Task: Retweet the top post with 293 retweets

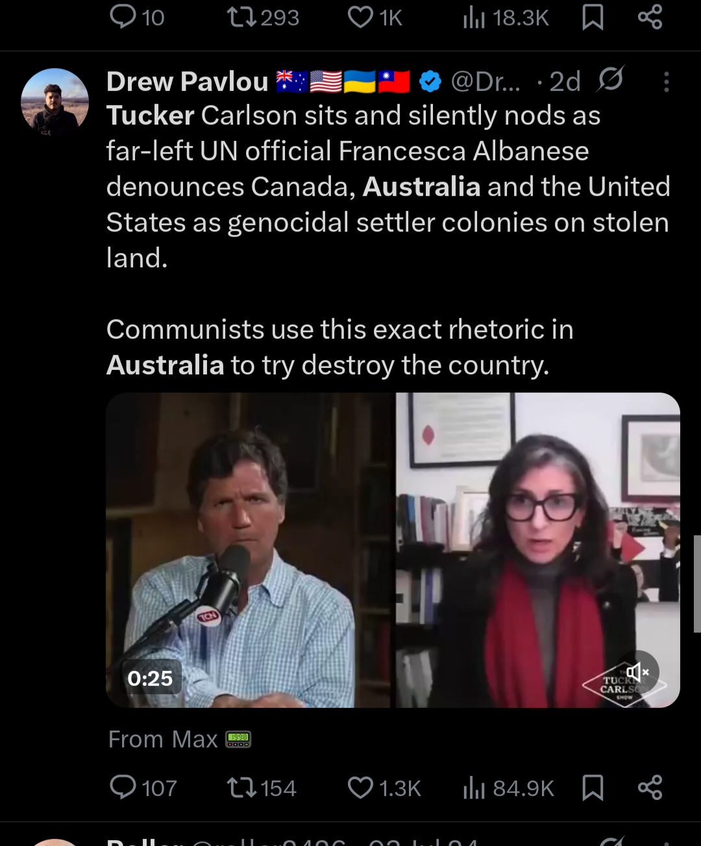Action: 263,18
